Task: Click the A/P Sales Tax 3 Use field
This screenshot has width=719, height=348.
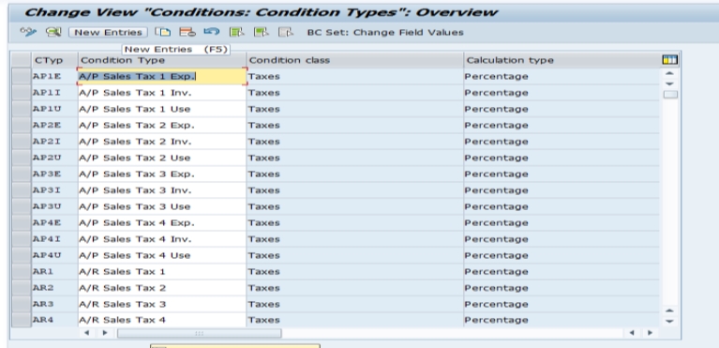Action: coord(162,206)
